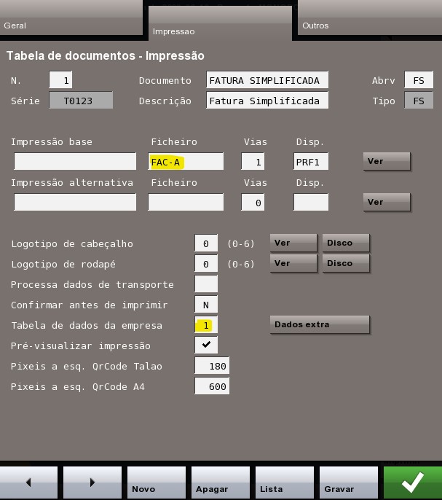
Task: Open the Outros tab
Action: 368,18
